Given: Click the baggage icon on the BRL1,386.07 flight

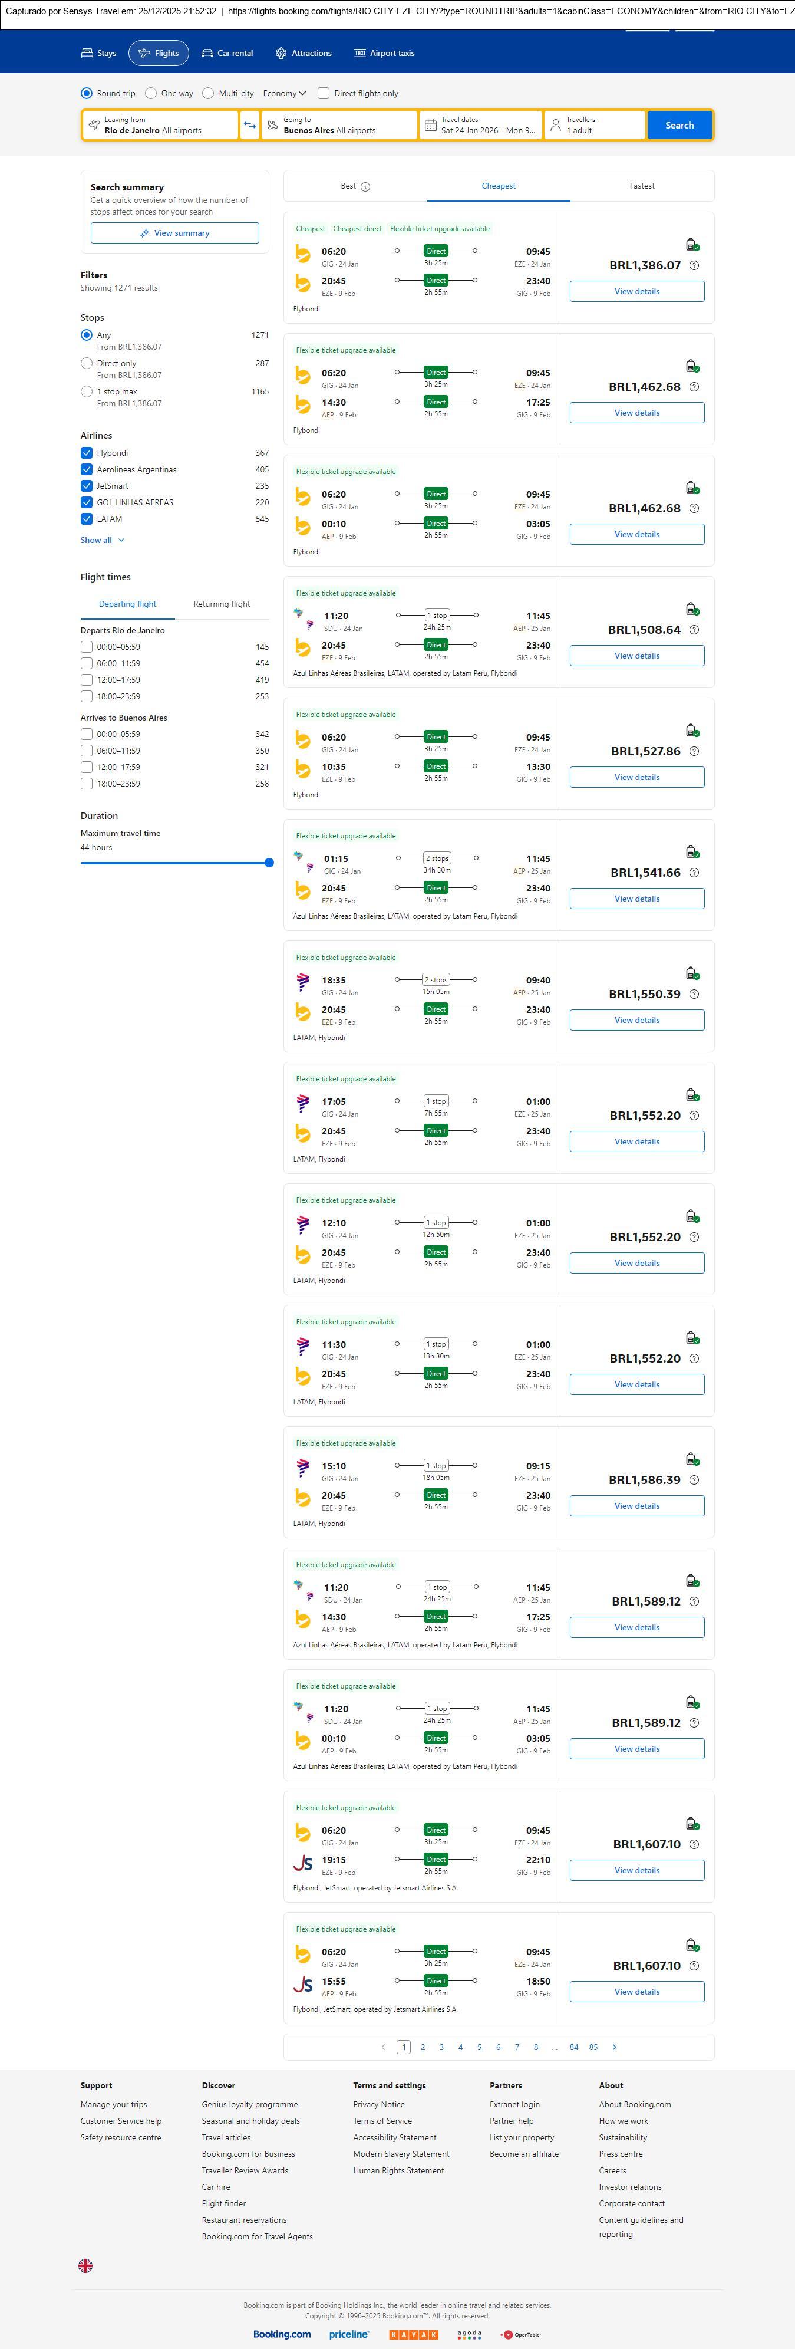Looking at the screenshot, I should (692, 244).
